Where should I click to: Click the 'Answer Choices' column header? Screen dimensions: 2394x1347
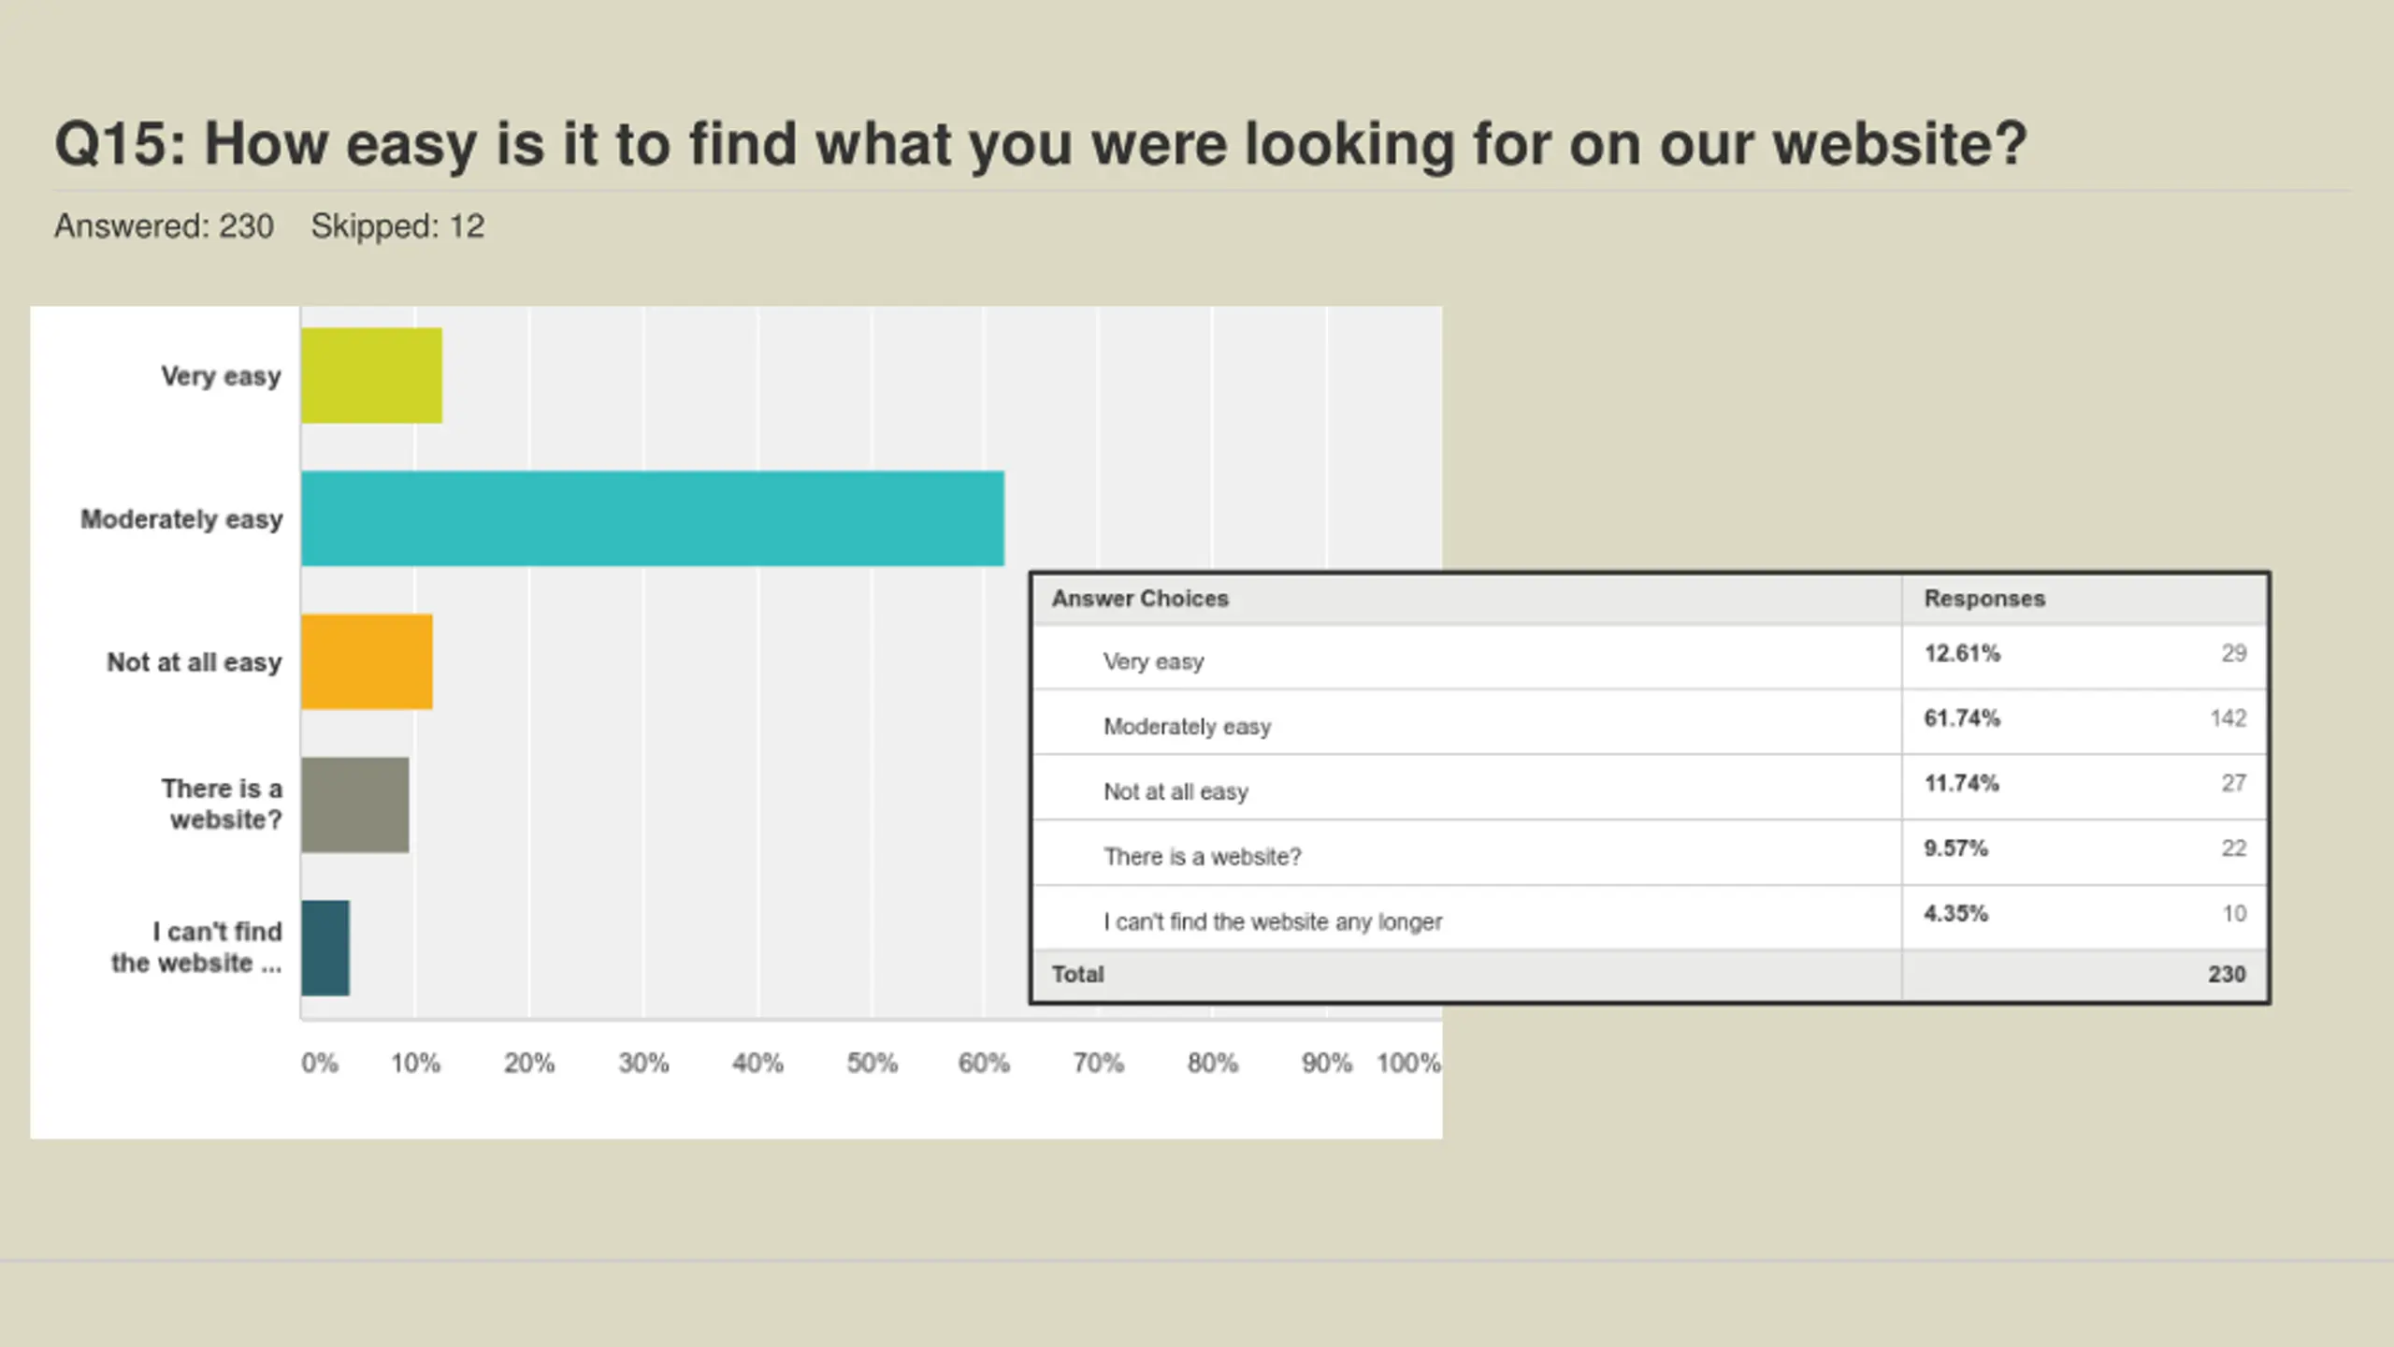point(1139,599)
